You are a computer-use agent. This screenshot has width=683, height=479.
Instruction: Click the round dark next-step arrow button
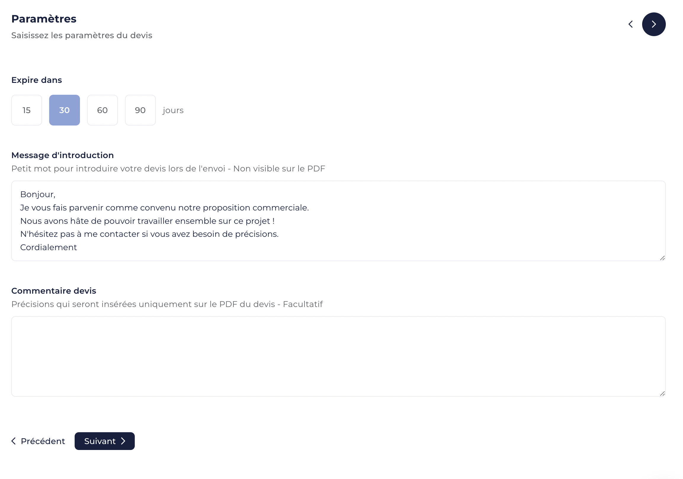[654, 24]
